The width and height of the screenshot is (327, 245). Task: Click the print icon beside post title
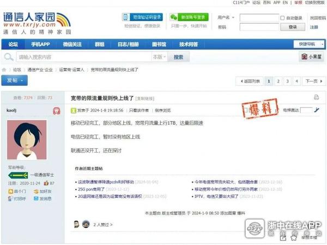[x=316, y=97]
